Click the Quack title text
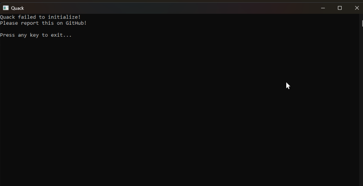Screen dimensions: 363x186 17,8
